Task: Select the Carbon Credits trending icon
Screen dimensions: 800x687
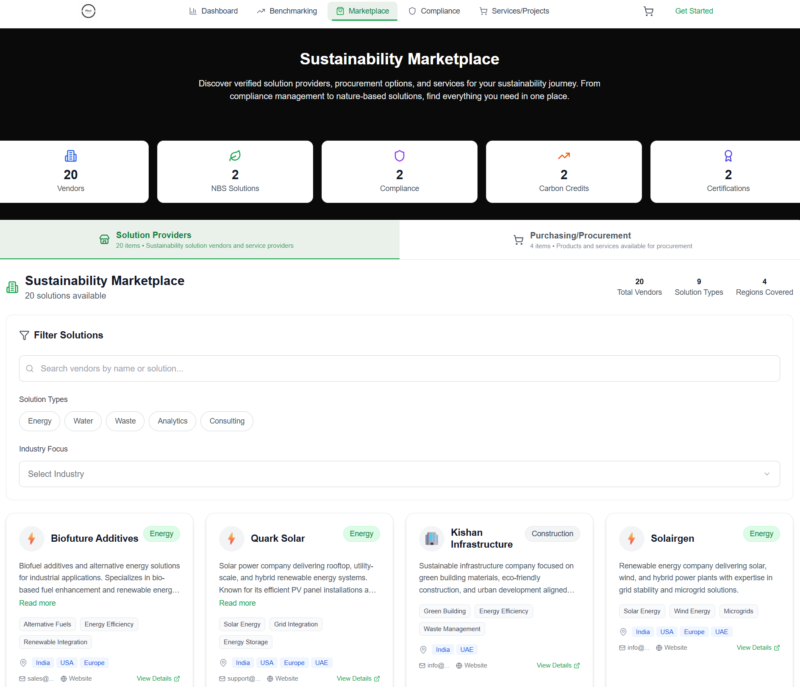Action: (563, 156)
